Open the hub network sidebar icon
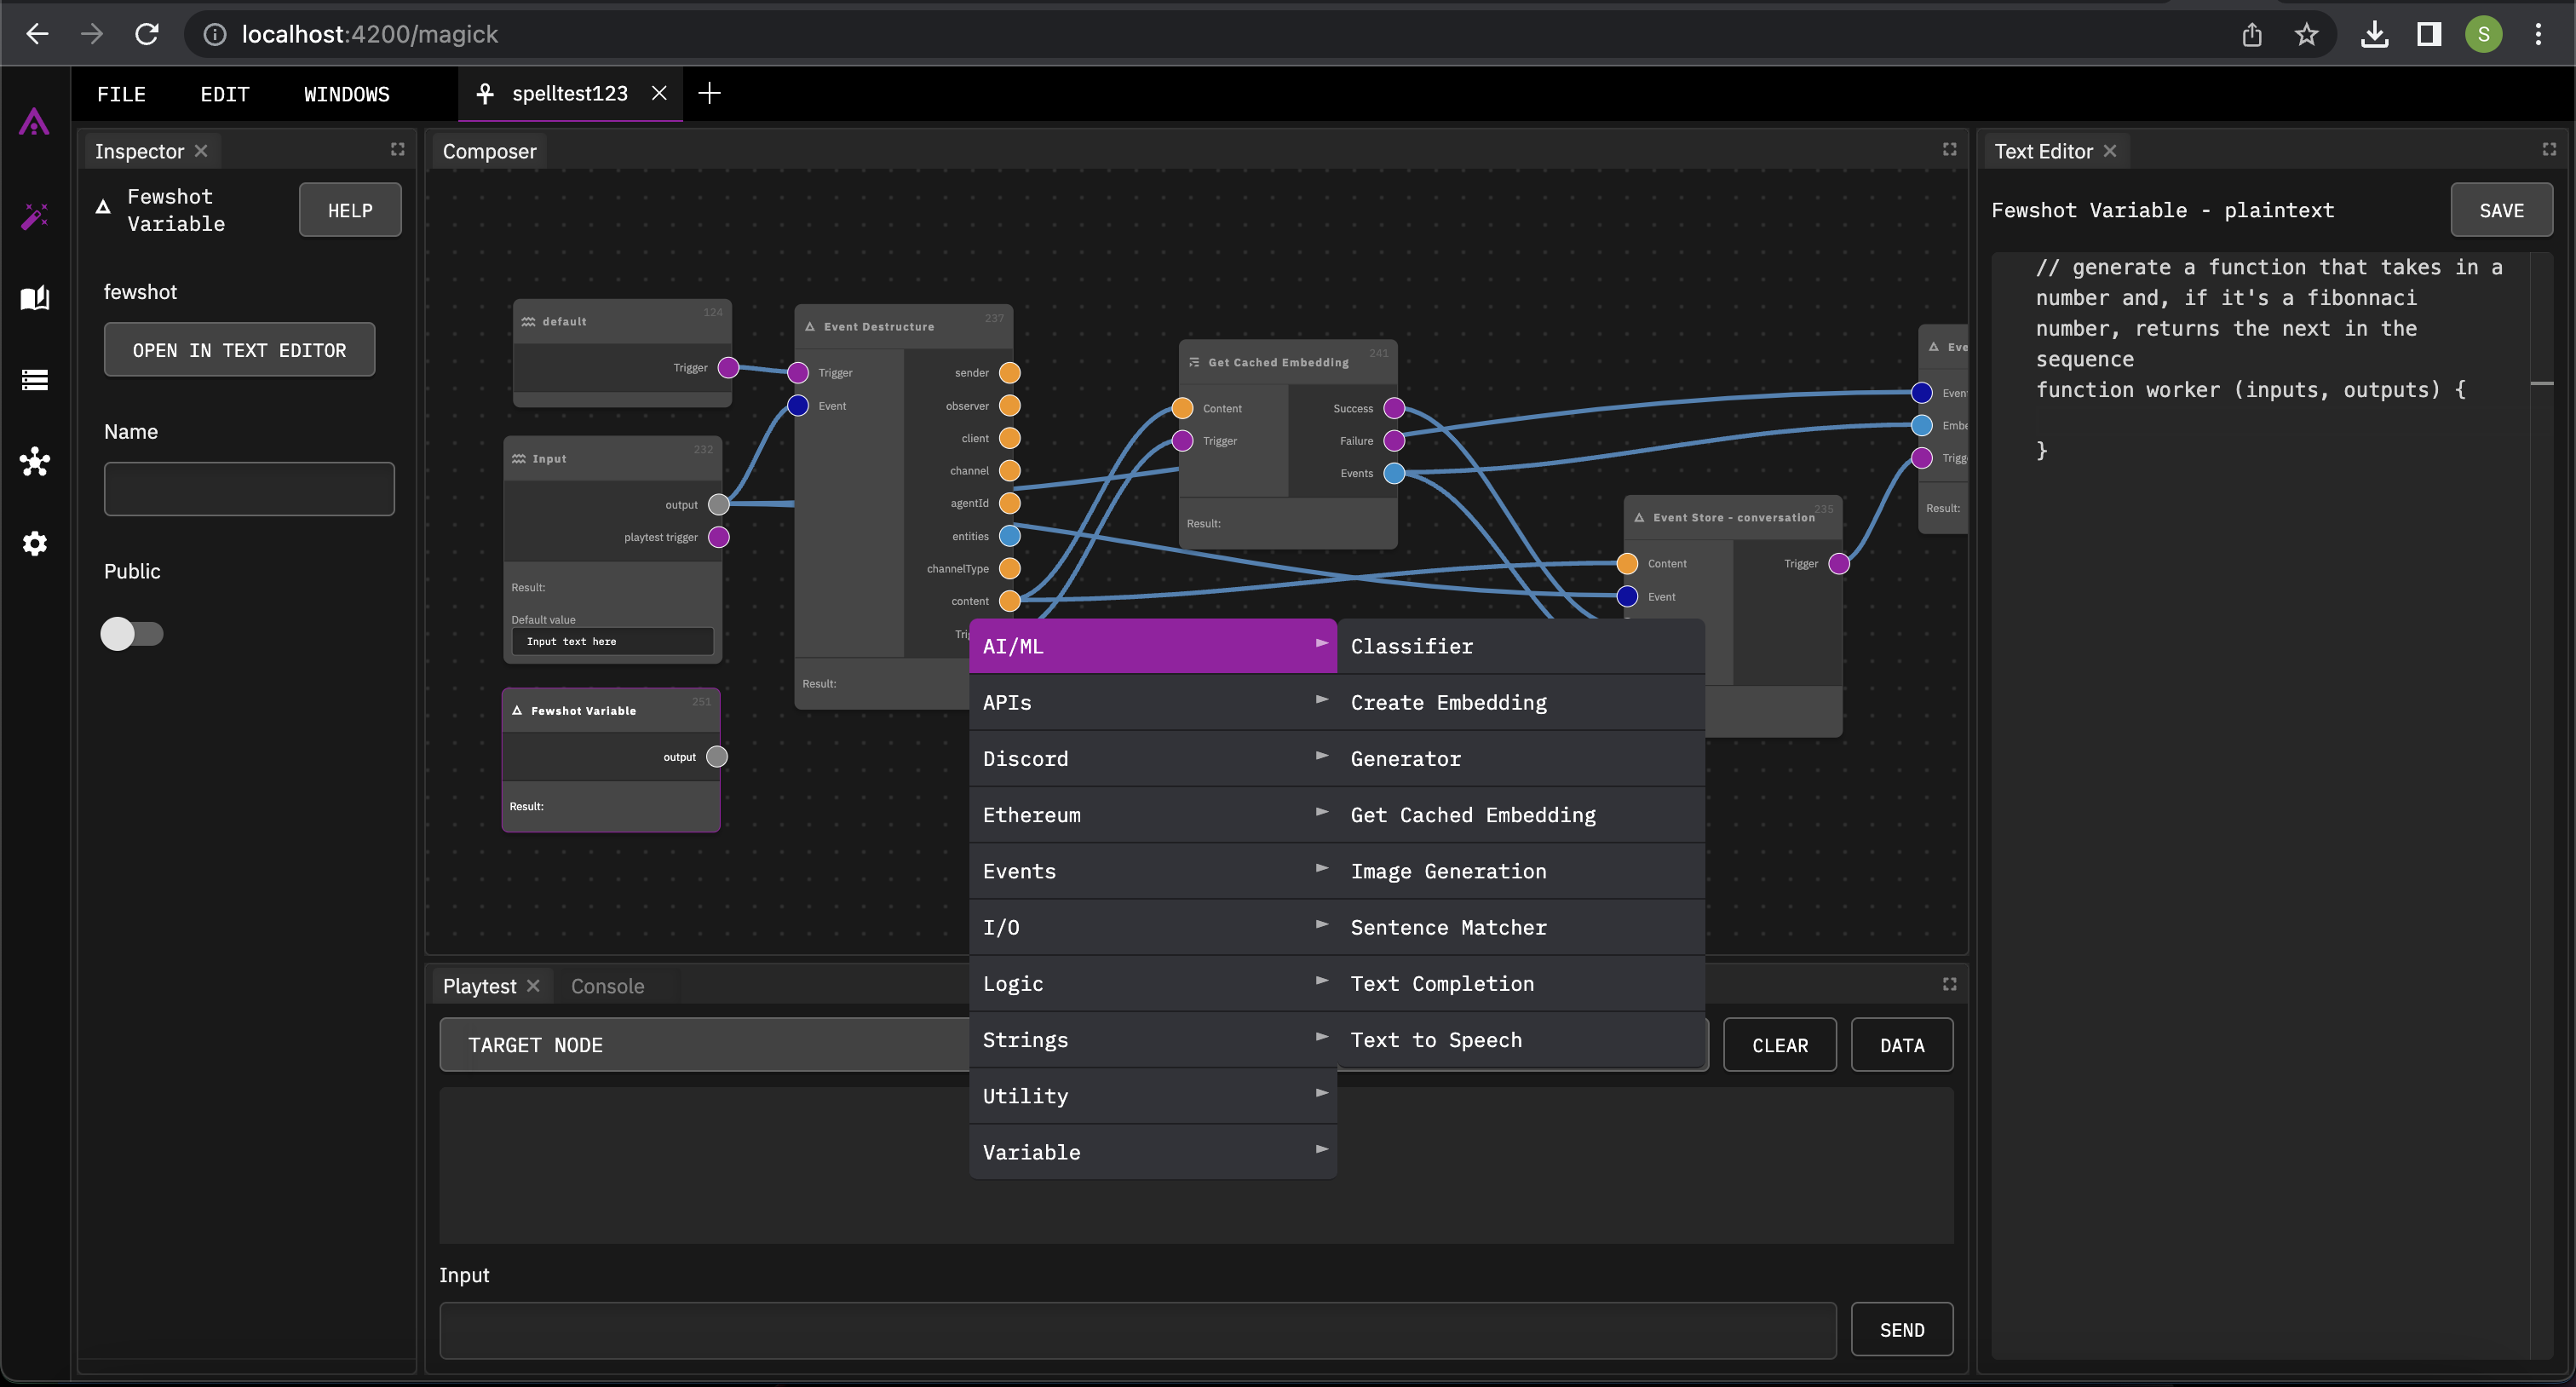The height and width of the screenshot is (1387, 2576). [35, 461]
